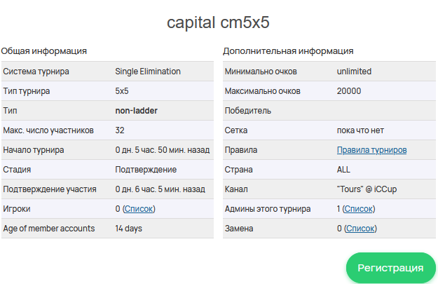This screenshot has height=284, width=438.
Task: Click the Админы этого турнира label
Action: coord(268,209)
